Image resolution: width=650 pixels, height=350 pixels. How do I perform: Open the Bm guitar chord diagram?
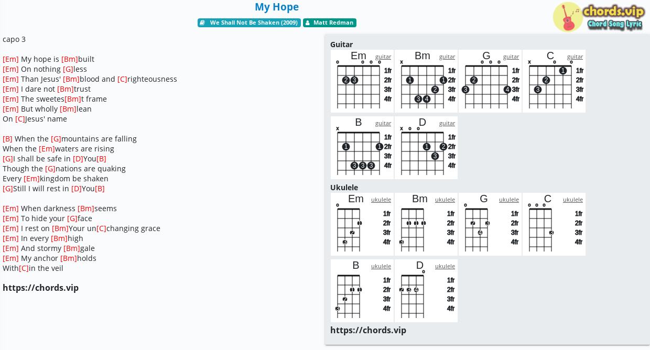pos(426,81)
